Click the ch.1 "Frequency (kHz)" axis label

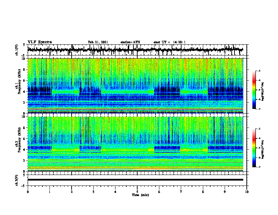point(19,82)
